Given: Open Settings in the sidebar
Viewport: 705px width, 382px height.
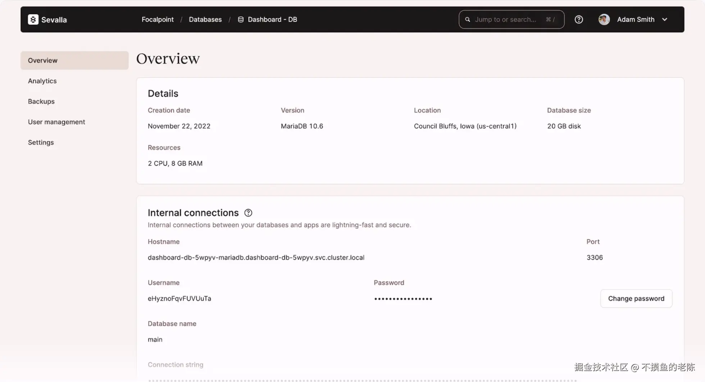Looking at the screenshot, I should [41, 142].
